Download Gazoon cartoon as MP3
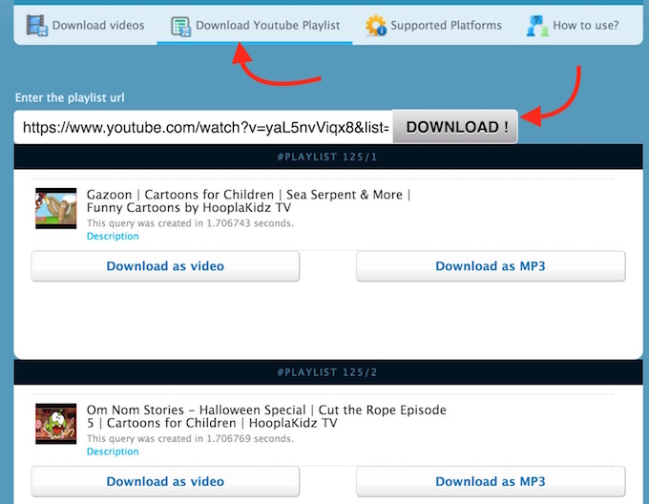 click(491, 266)
